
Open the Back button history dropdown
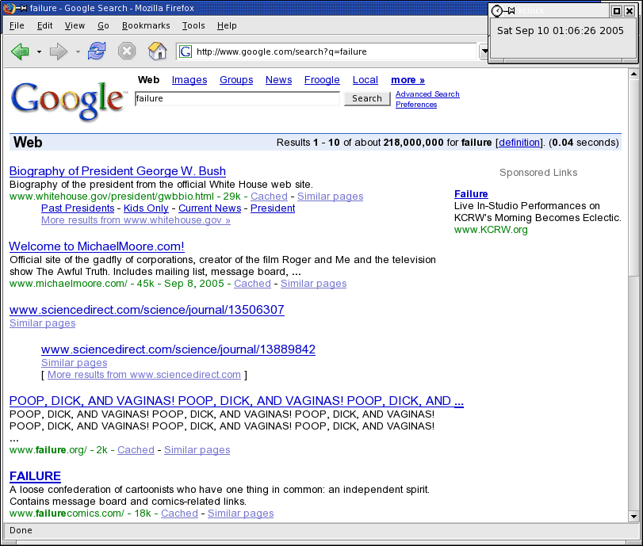pos(39,52)
